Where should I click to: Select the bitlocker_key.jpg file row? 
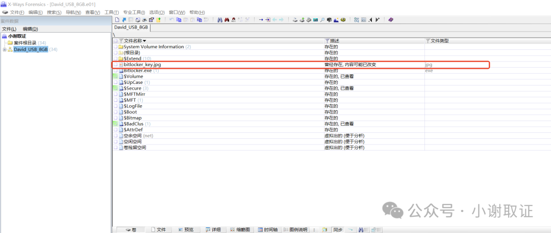(x=300, y=65)
